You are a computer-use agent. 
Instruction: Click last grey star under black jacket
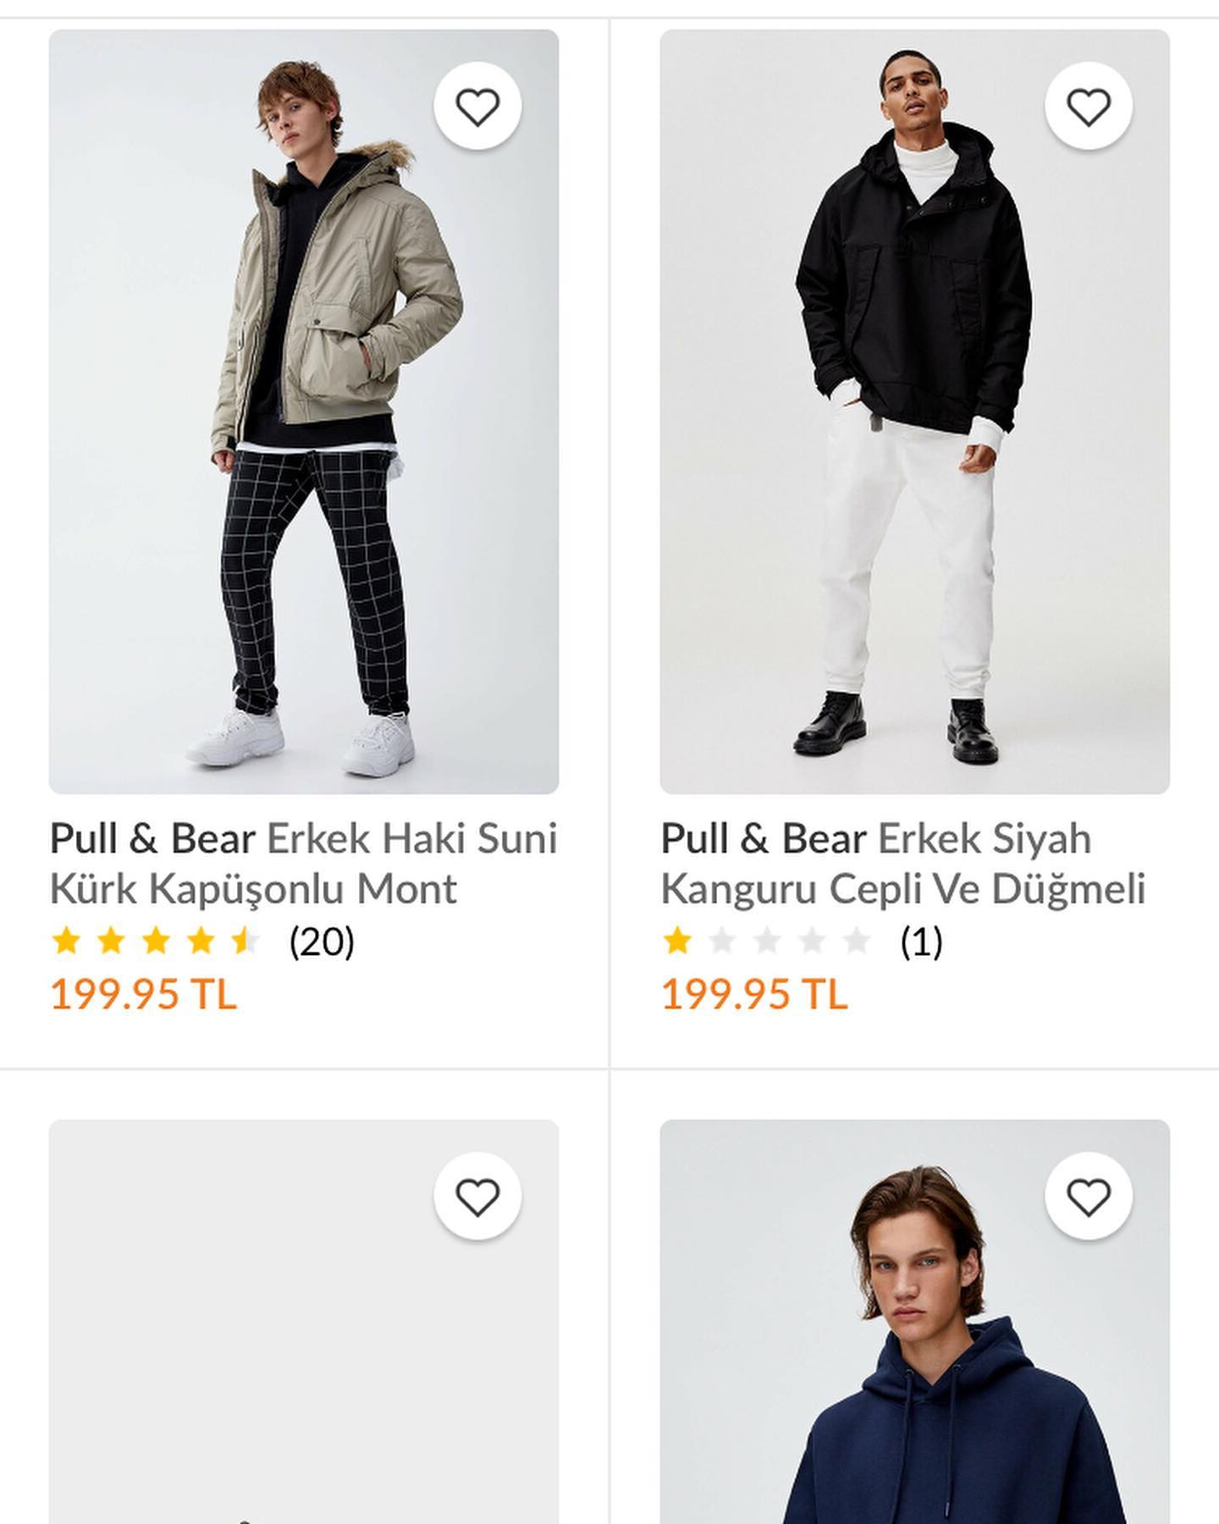point(858,941)
